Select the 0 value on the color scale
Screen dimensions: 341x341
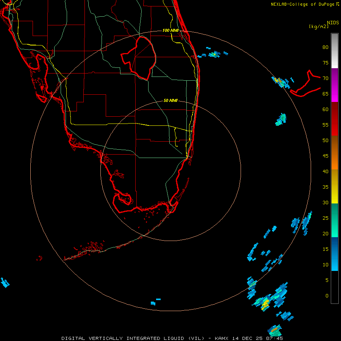tap(327, 296)
